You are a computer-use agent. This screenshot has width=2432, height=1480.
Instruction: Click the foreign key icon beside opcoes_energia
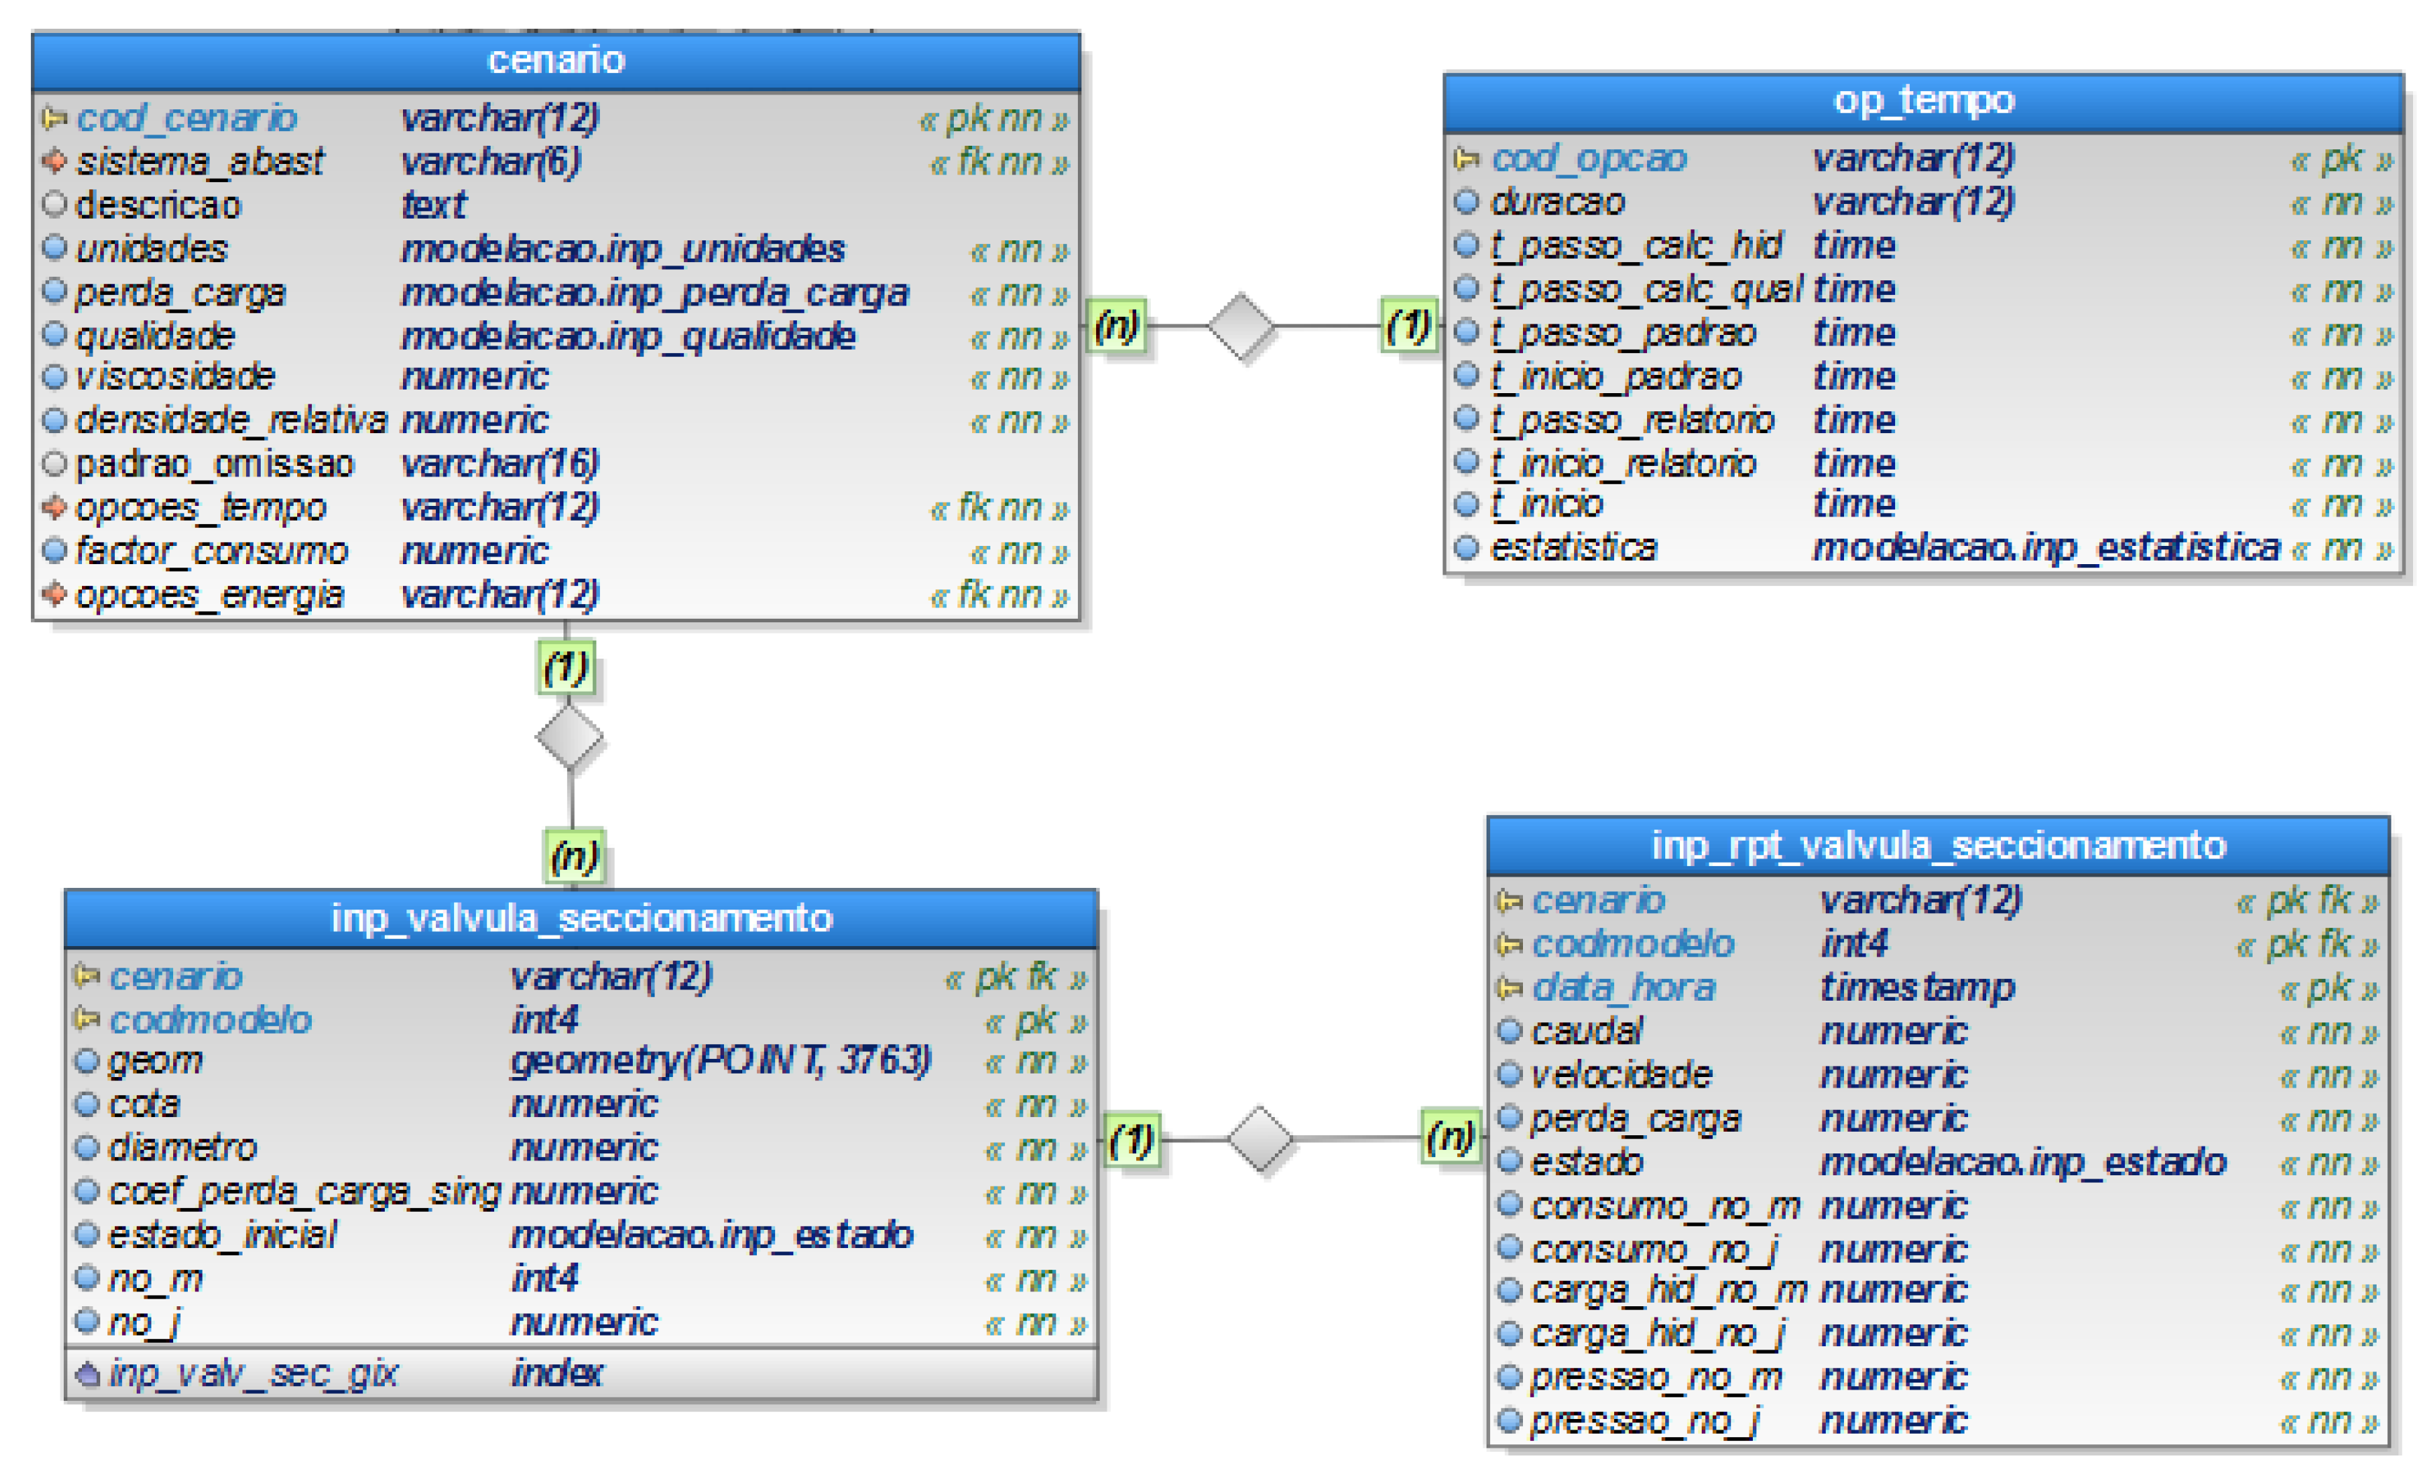coord(54,594)
